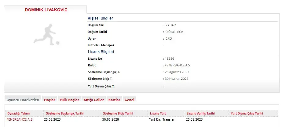The width and height of the screenshot is (282, 127).
Task: Click the Kişisel Bilgiler section heading
Action: click(x=100, y=18)
